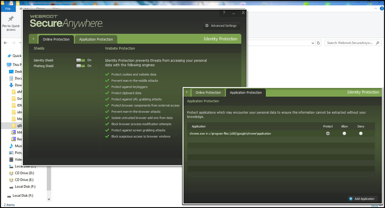Click the Explorer refresh button
Viewport: 385px width, 208px height.
pyautogui.click(x=319, y=43)
